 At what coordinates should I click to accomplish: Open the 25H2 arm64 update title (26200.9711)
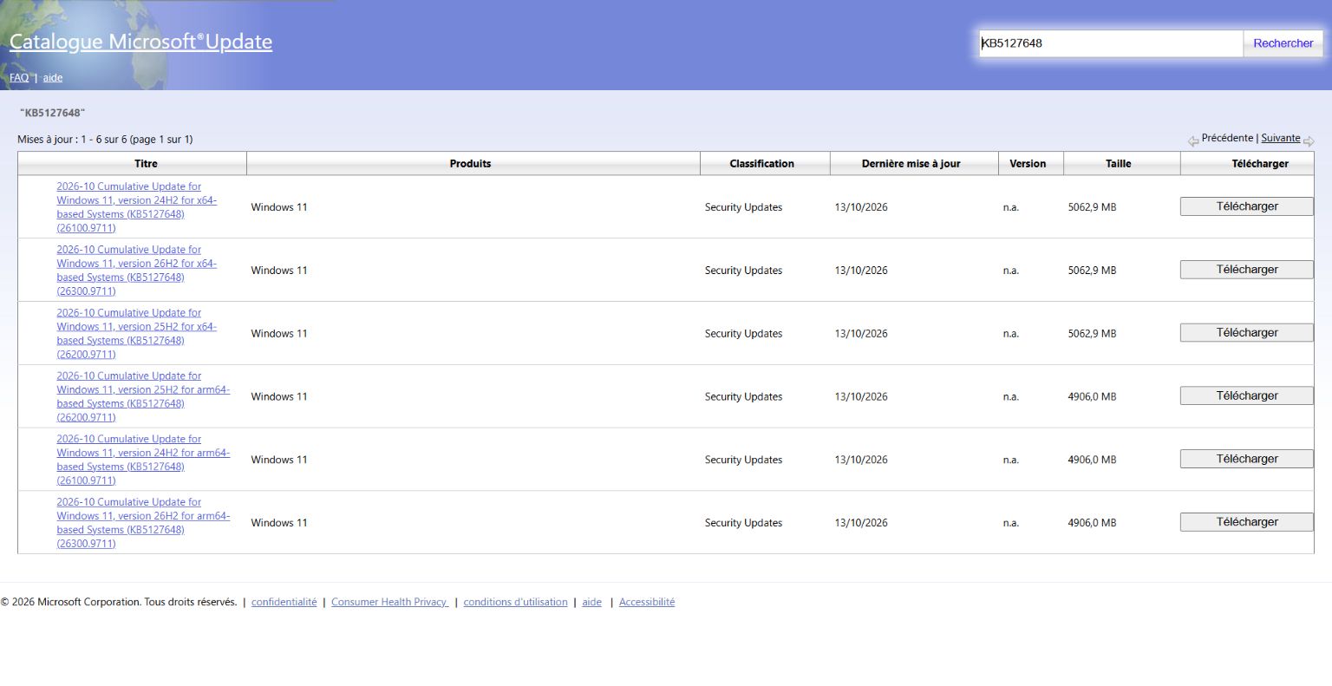[x=143, y=397]
